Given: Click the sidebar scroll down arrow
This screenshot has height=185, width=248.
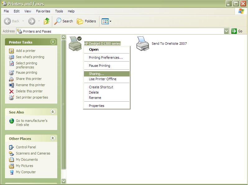Looking at the screenshot, I should pyautogui.click(x=64, y=181).
